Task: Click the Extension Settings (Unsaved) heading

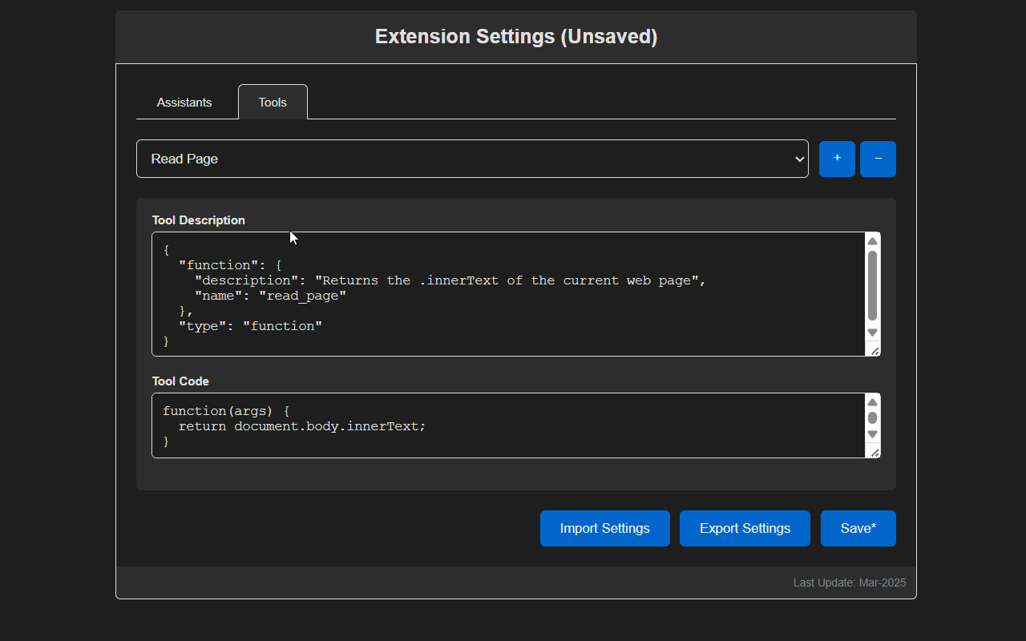Action: 516,37
